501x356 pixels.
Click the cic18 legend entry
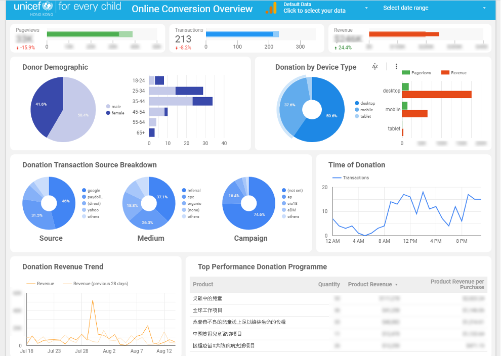[289, 203]
